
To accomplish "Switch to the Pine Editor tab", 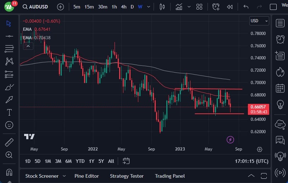I will tap(87, 176).
